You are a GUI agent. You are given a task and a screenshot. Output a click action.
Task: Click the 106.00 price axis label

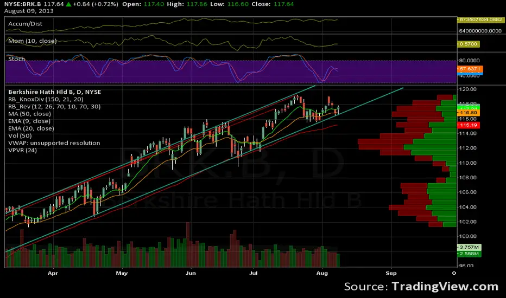[x=468, y=192]
